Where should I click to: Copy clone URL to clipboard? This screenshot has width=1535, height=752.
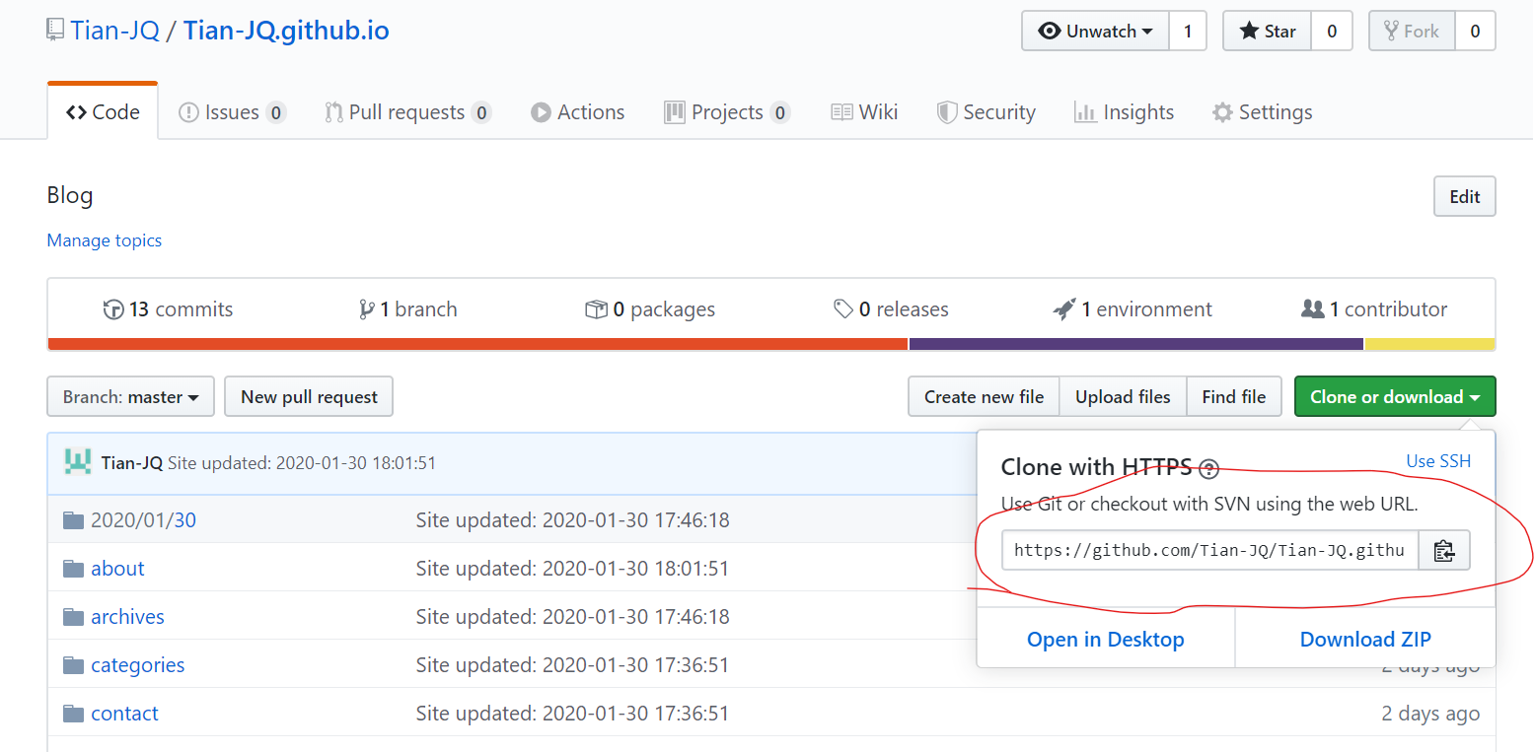coord(1444,551)
